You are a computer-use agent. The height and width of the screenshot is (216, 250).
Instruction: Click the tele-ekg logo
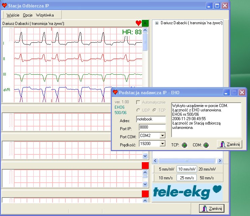click(187, 192)
